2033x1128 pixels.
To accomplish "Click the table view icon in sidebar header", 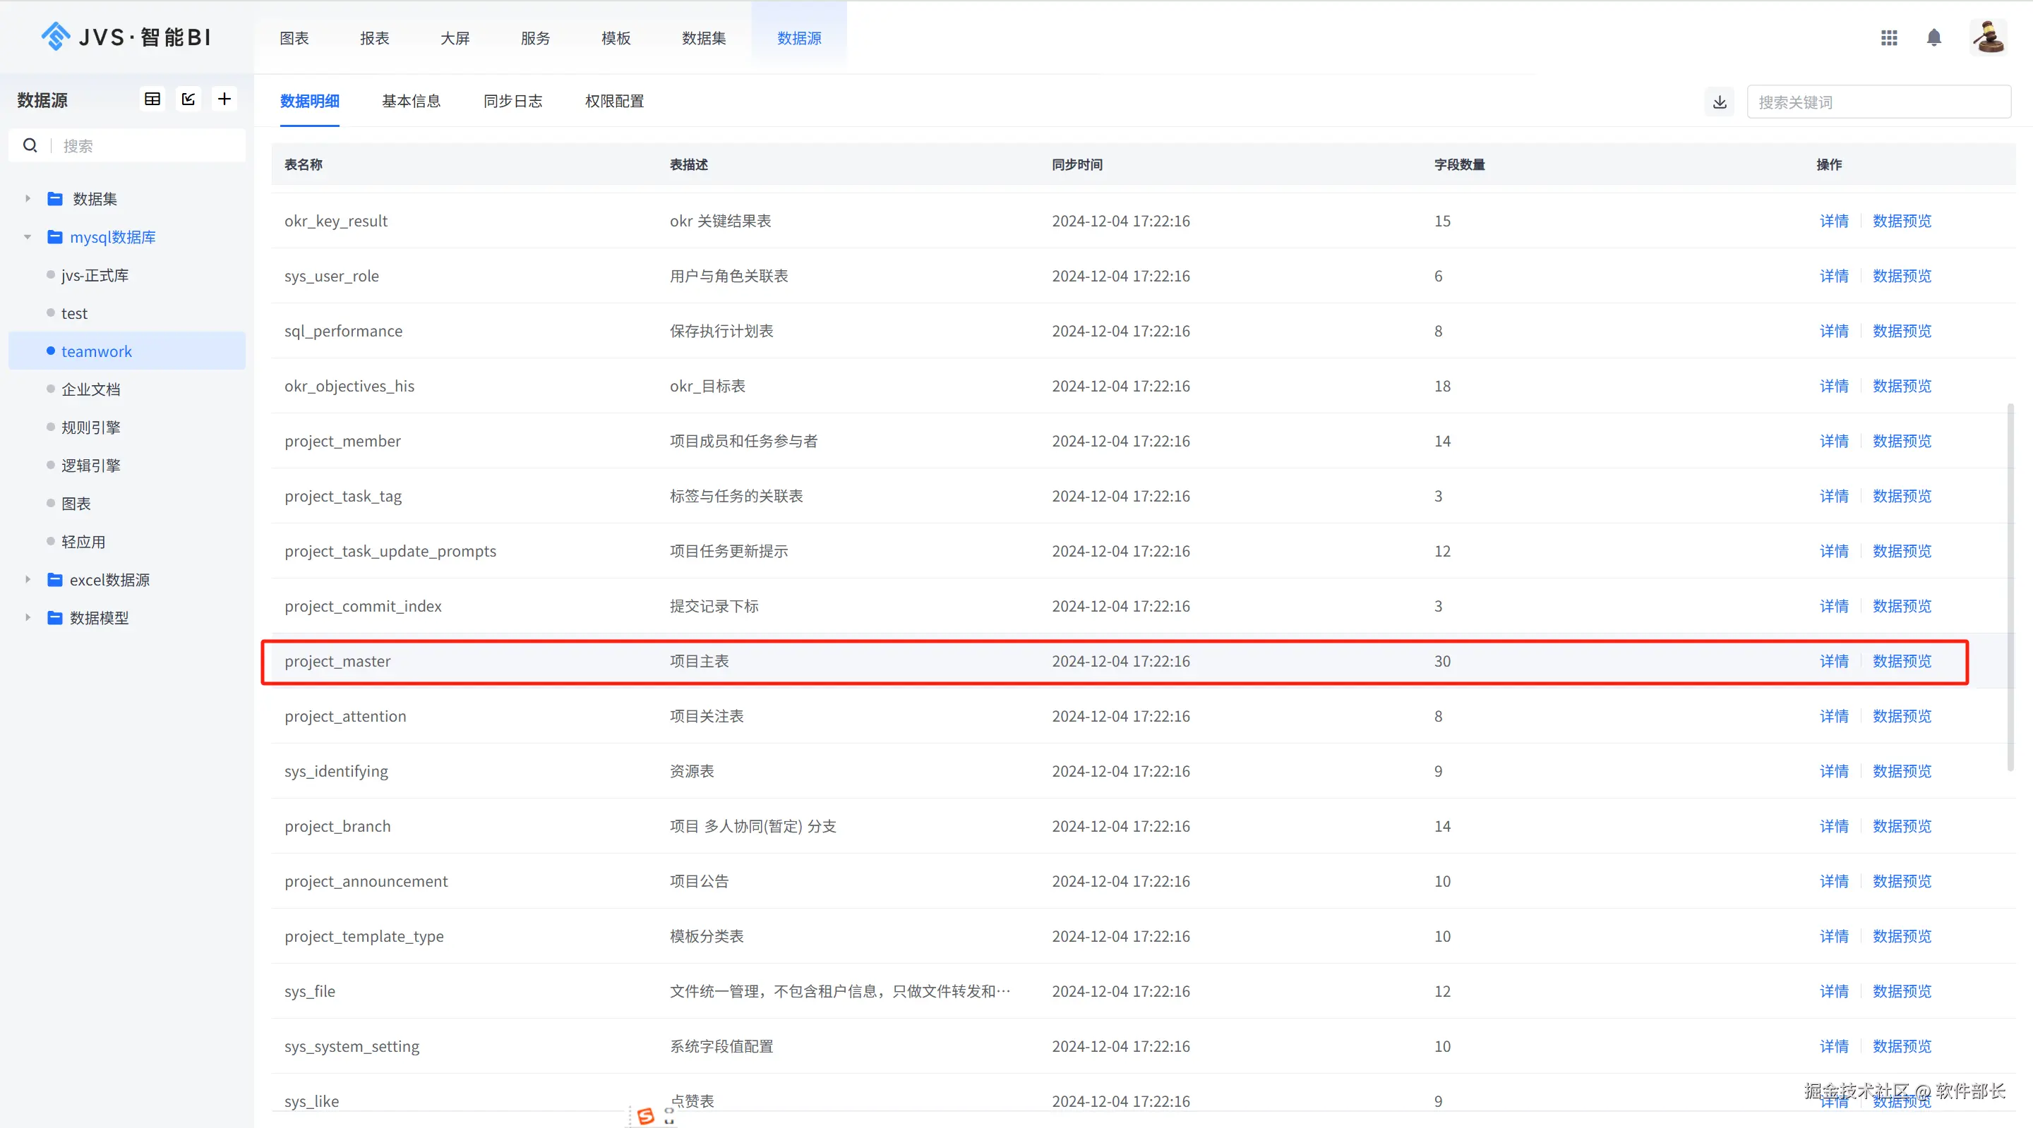I will click(152, 99).
